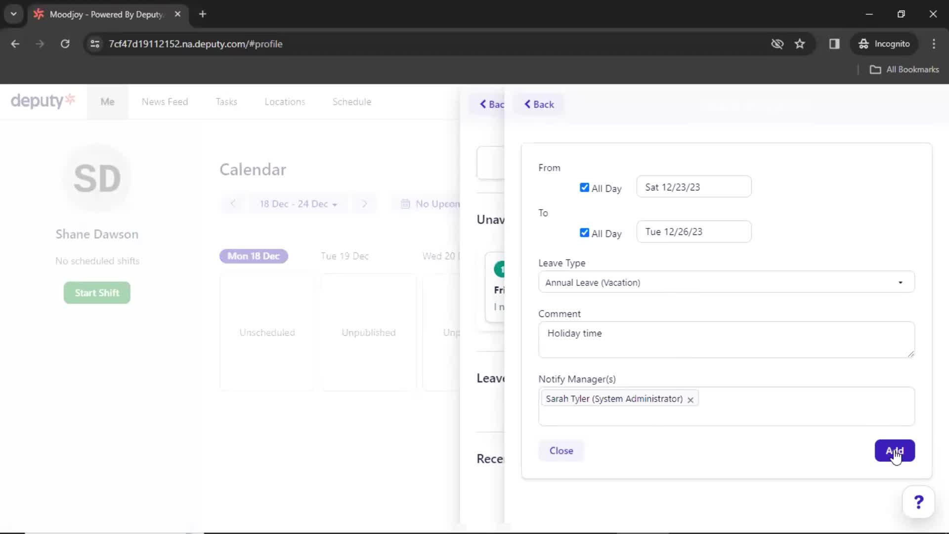Click the News Feed tab icon
Viewport: 949px width, 534px height.
pyautogui.click(x=165, y=102)
